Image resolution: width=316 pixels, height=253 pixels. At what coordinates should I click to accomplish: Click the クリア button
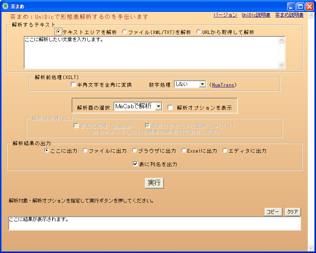[x=293, y=212]
